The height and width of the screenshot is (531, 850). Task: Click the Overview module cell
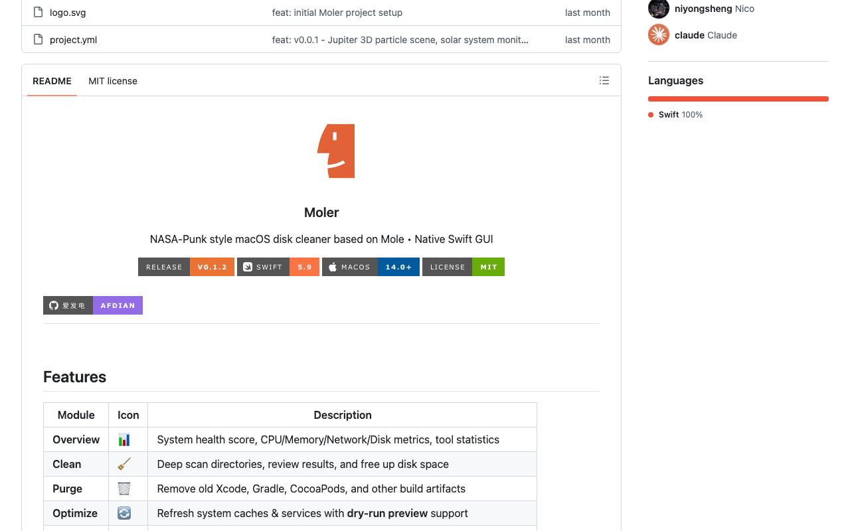[76, 439]
